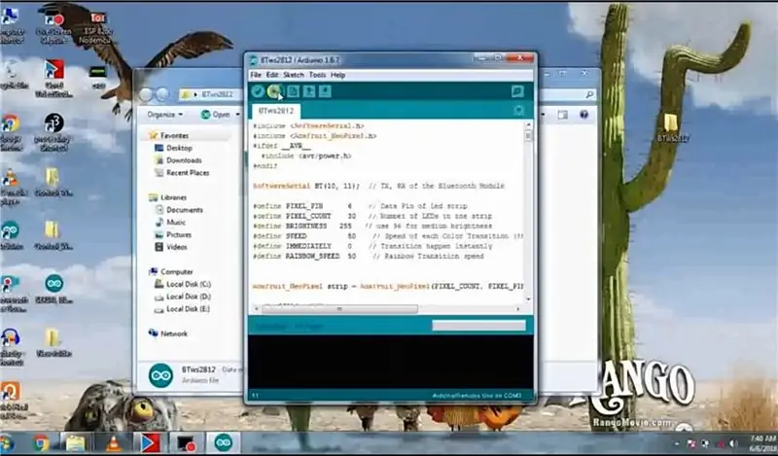
Task: Click the editor scroll down arrow
Action: point(528,299)
